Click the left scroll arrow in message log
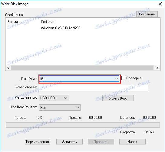This screenshot has width=165, height=152. [x=8, y=68]
